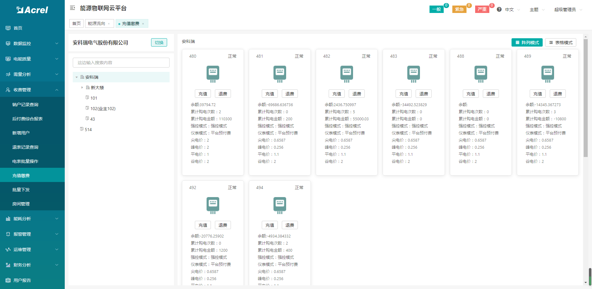This screenshot has width=592, height=289.
Task: Select tree node 43
Action: pos(92,119)
